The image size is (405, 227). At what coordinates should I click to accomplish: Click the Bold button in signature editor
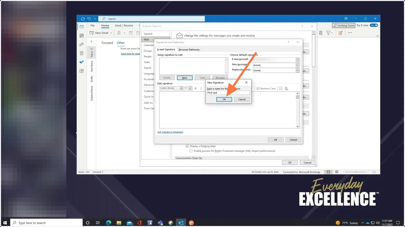(195, 88)
